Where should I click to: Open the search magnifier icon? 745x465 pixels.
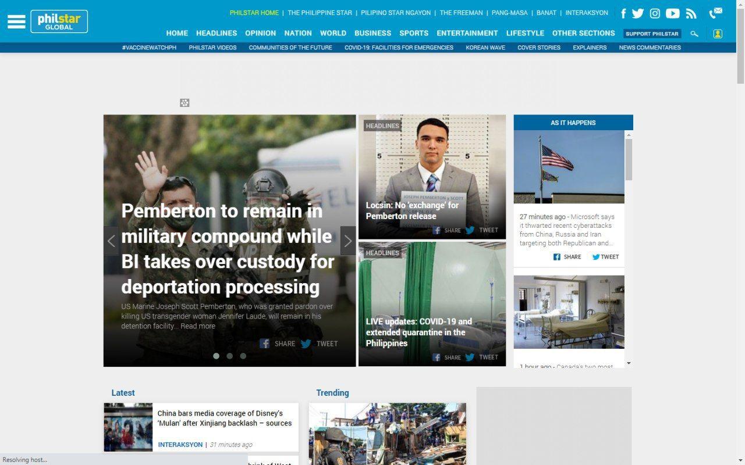tap(694, 34)
